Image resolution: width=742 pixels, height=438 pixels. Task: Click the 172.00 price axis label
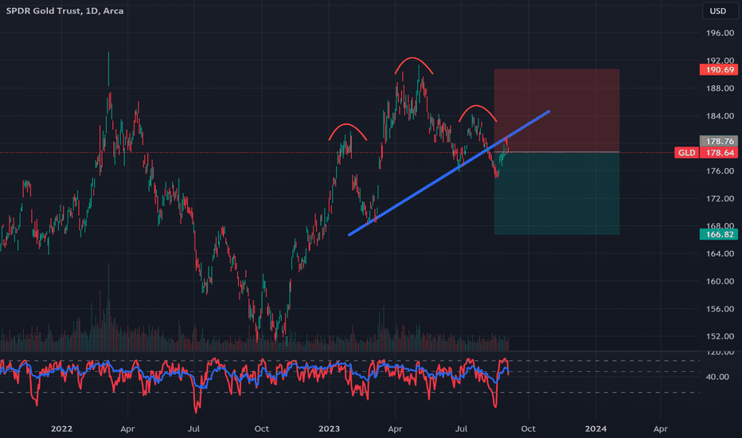[x=720, y=198]
